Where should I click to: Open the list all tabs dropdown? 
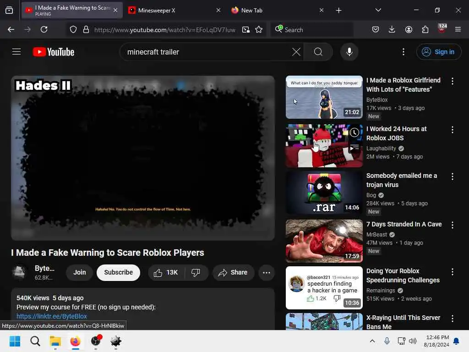tap(378, 10)
